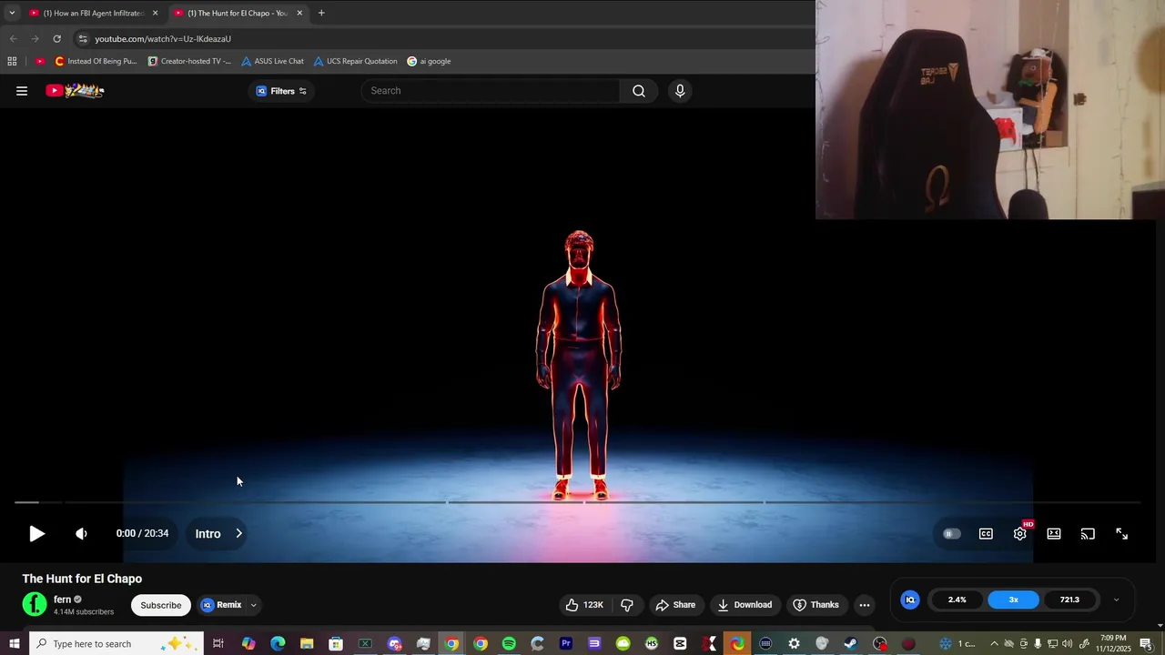Launch Microsoft Edge from the taskbar
This screenshot has width=1165, height=655.
[x=278, y=644]
